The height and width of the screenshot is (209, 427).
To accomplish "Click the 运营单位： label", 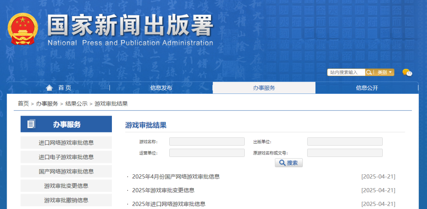I will pos(148,153).
